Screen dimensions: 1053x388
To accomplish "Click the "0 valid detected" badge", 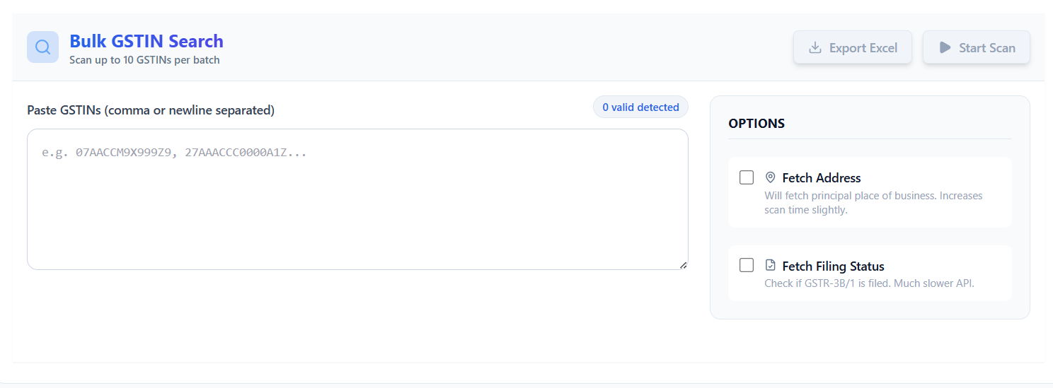I will coord(640,107).
